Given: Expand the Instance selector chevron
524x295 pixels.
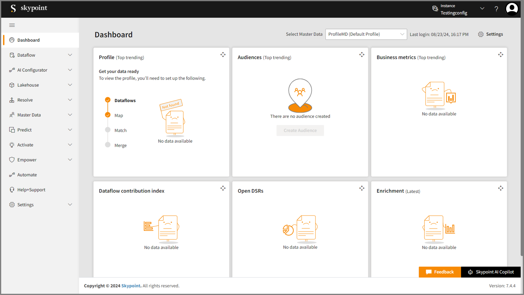Looking at the screenshot, I should 482,8.
